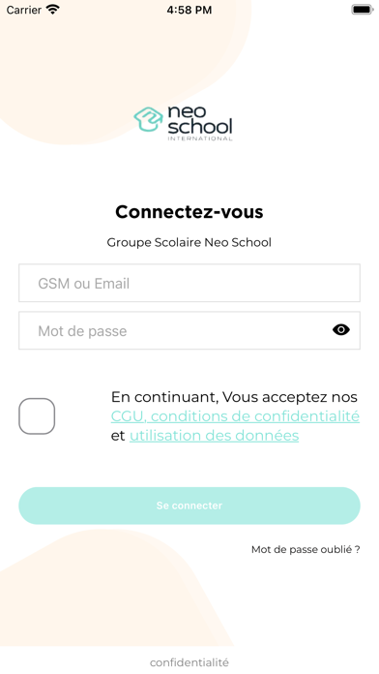The height and width of the screenshot is (674, 379).
Task: Click Groupe Scolaire Neo School subtitle
Action: [x=189, y=242]
